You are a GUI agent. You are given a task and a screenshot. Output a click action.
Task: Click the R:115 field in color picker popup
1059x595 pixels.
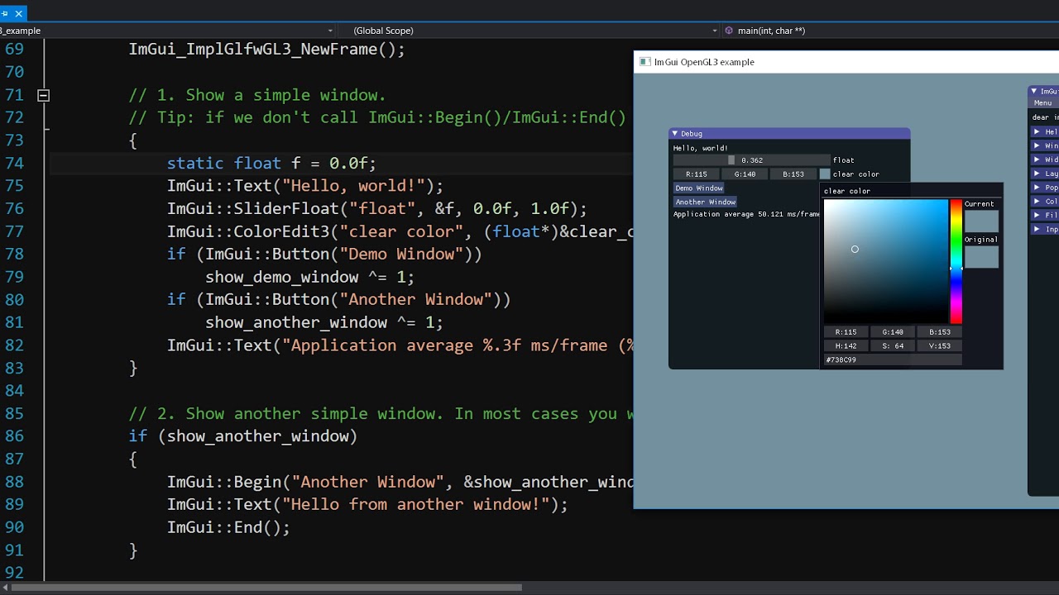pyautogui.click(x=846, y=332)
